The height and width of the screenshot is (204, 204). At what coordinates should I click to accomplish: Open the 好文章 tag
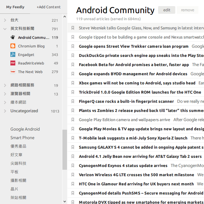(17, 155)
